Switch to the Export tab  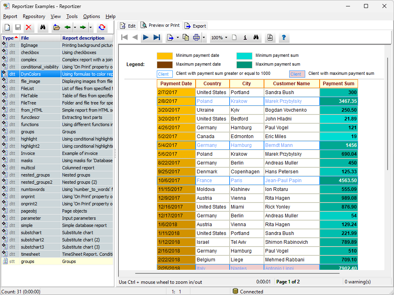(195, 26)
